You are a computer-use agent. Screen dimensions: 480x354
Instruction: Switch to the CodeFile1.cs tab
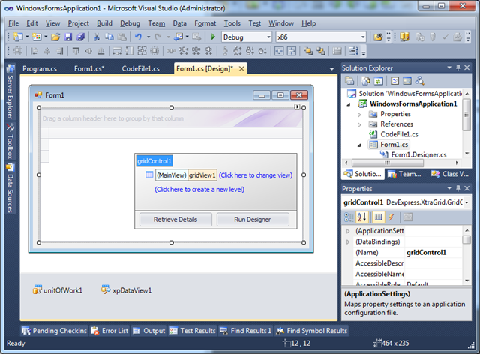click(140, 68)
